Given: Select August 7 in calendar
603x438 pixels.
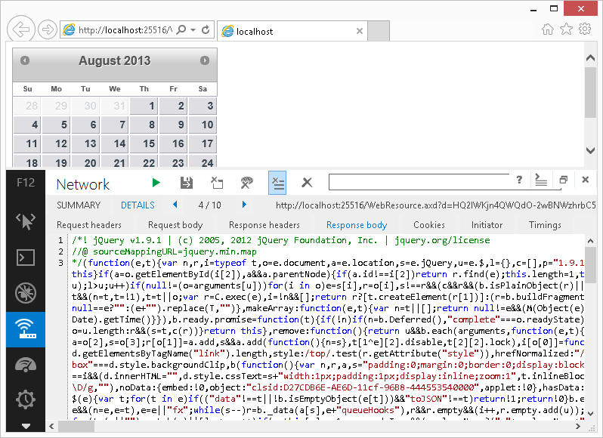Looking at the screenshot, I should [115, 125].
